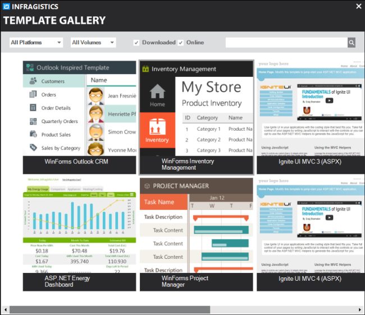Click Jean Fresnière avatar picture

(x=95, y=96)
